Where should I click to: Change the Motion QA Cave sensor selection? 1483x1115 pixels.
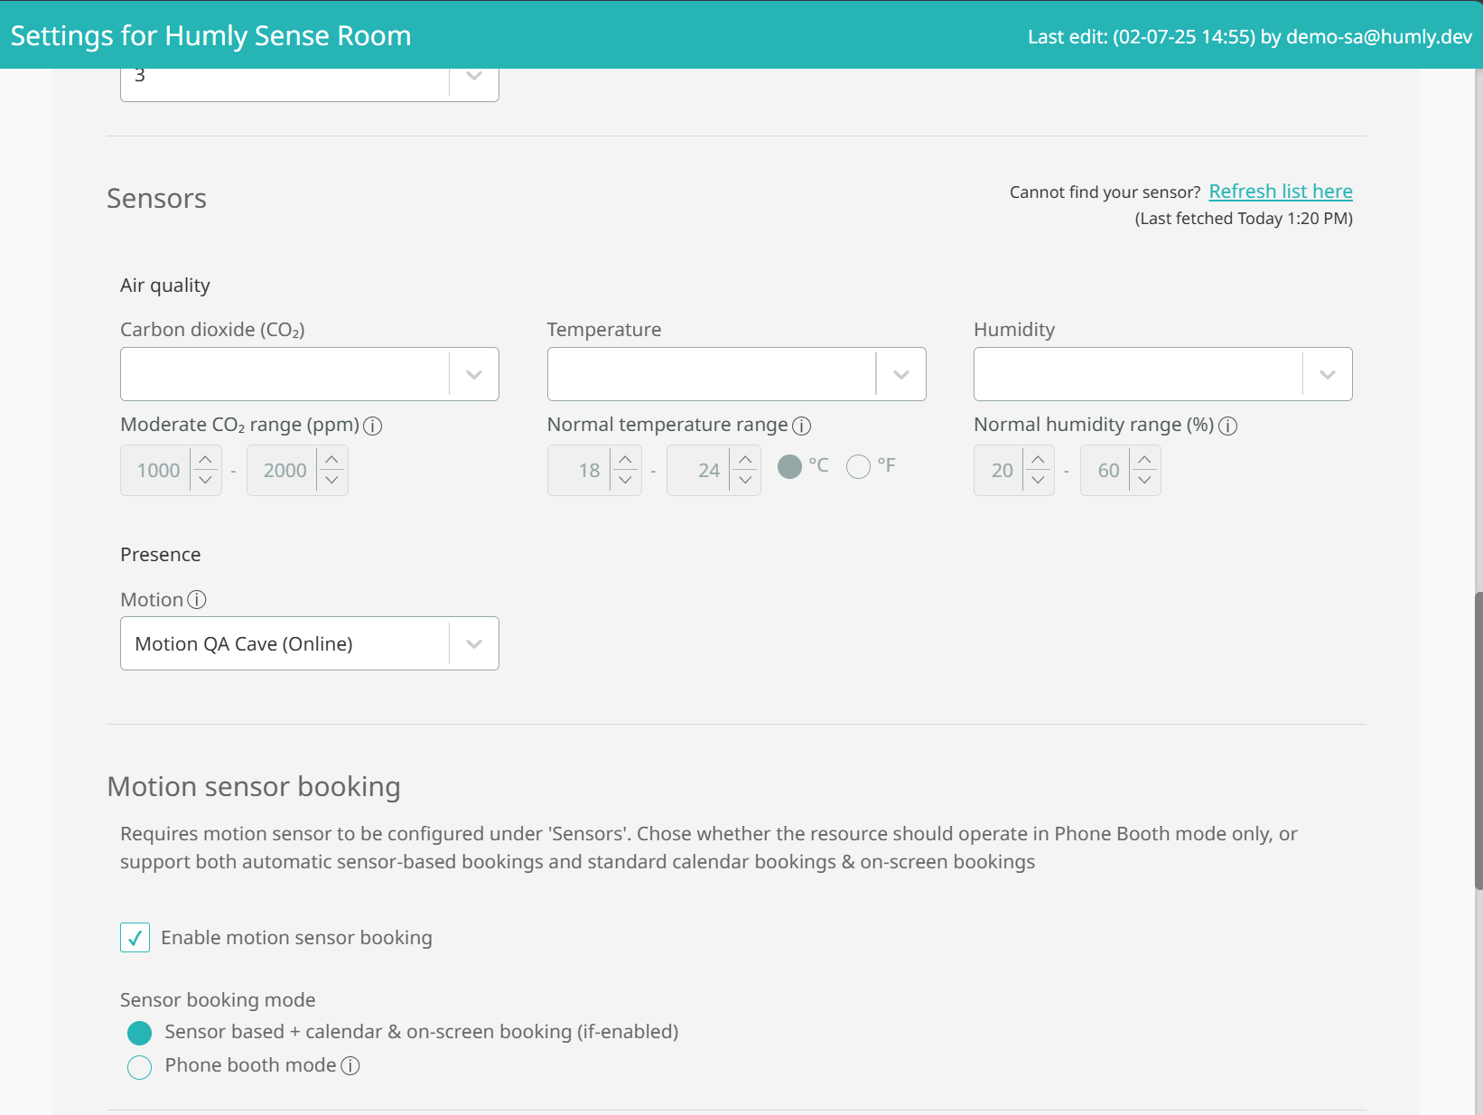point(473,643)
